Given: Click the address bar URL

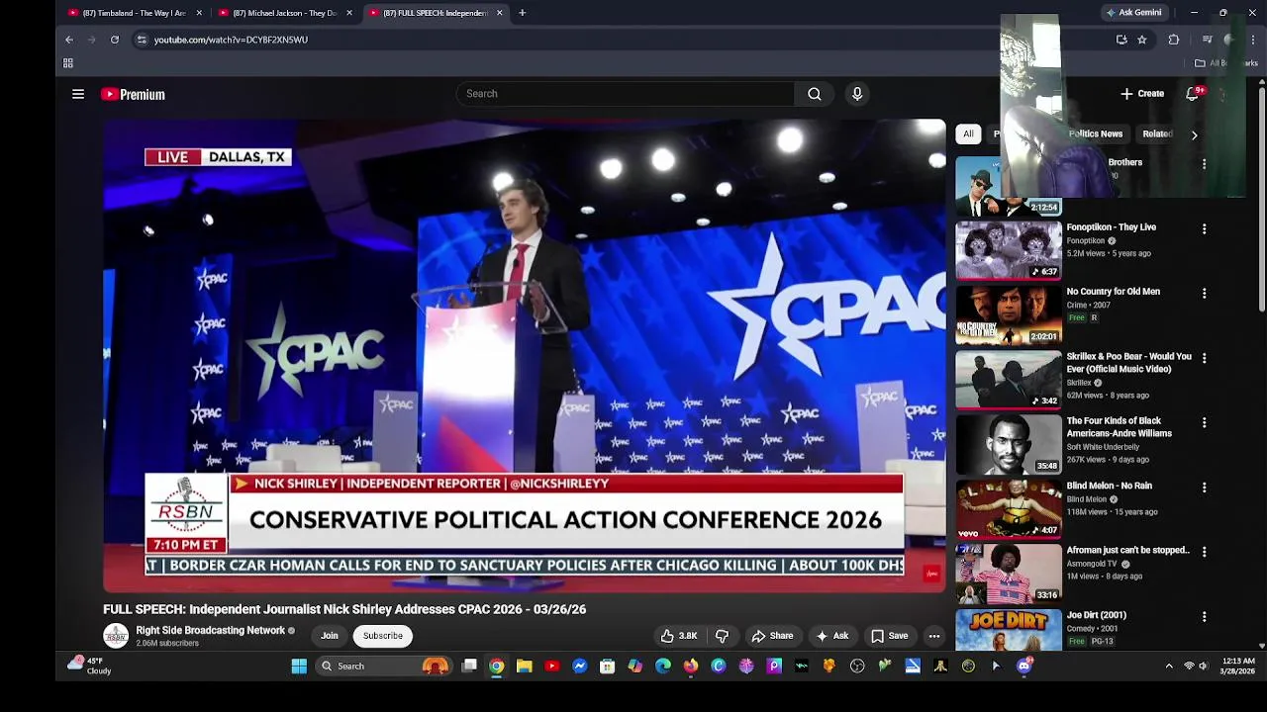Looking at the screenshot, I should click(231, 40).
